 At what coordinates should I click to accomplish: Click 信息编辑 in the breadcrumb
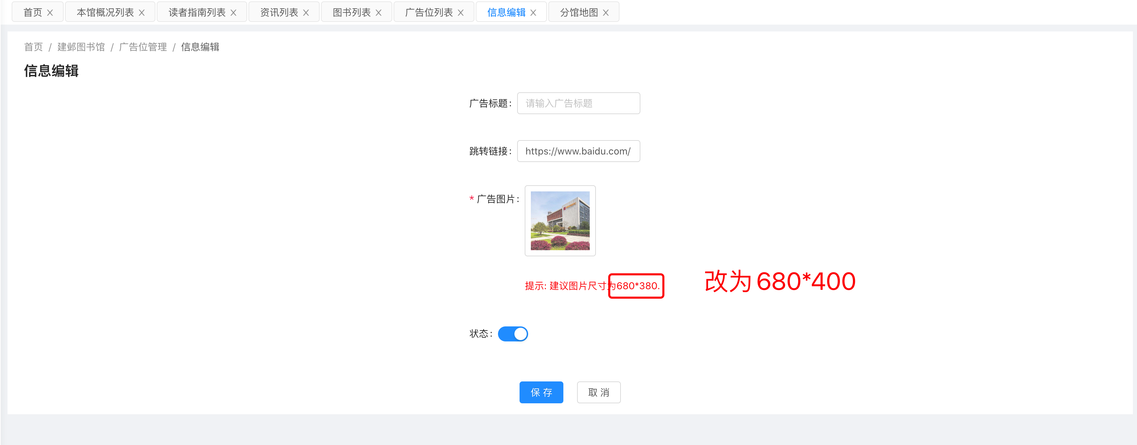coord(200,47)
